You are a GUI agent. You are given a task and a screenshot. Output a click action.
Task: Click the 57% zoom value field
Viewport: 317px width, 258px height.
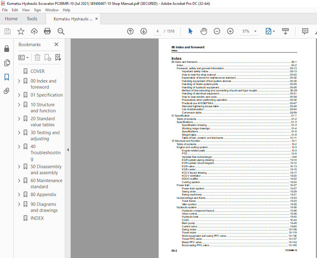pos(246,31)
